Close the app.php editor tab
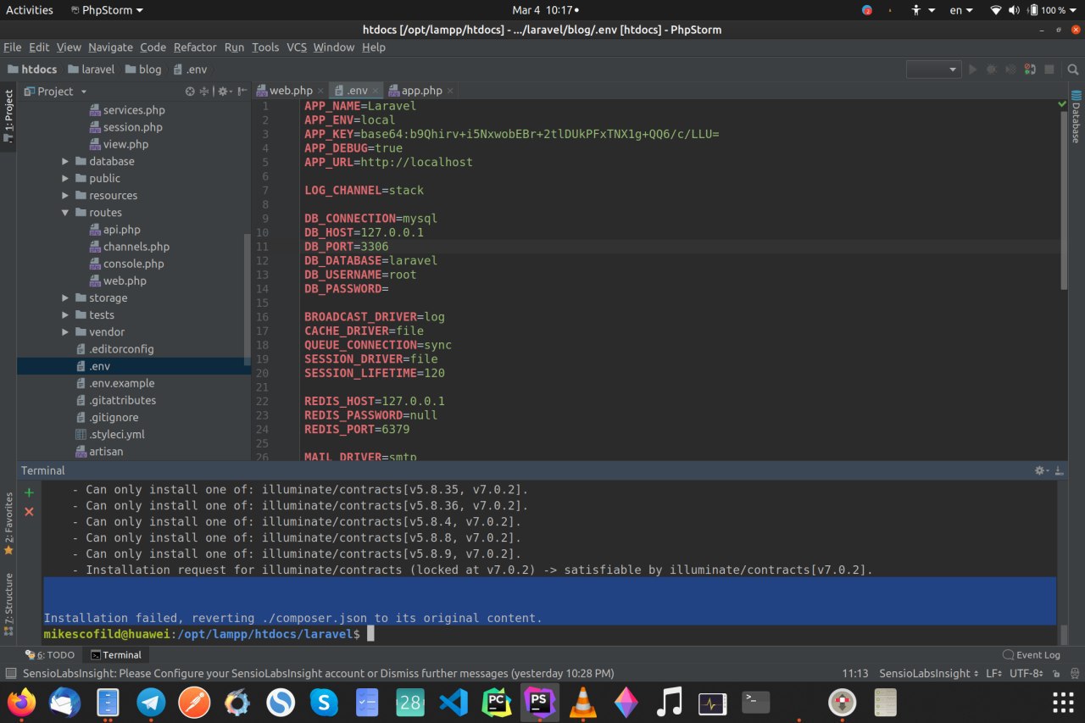The height and width of the screenshot is (723, 1085). tap(450, 91)
